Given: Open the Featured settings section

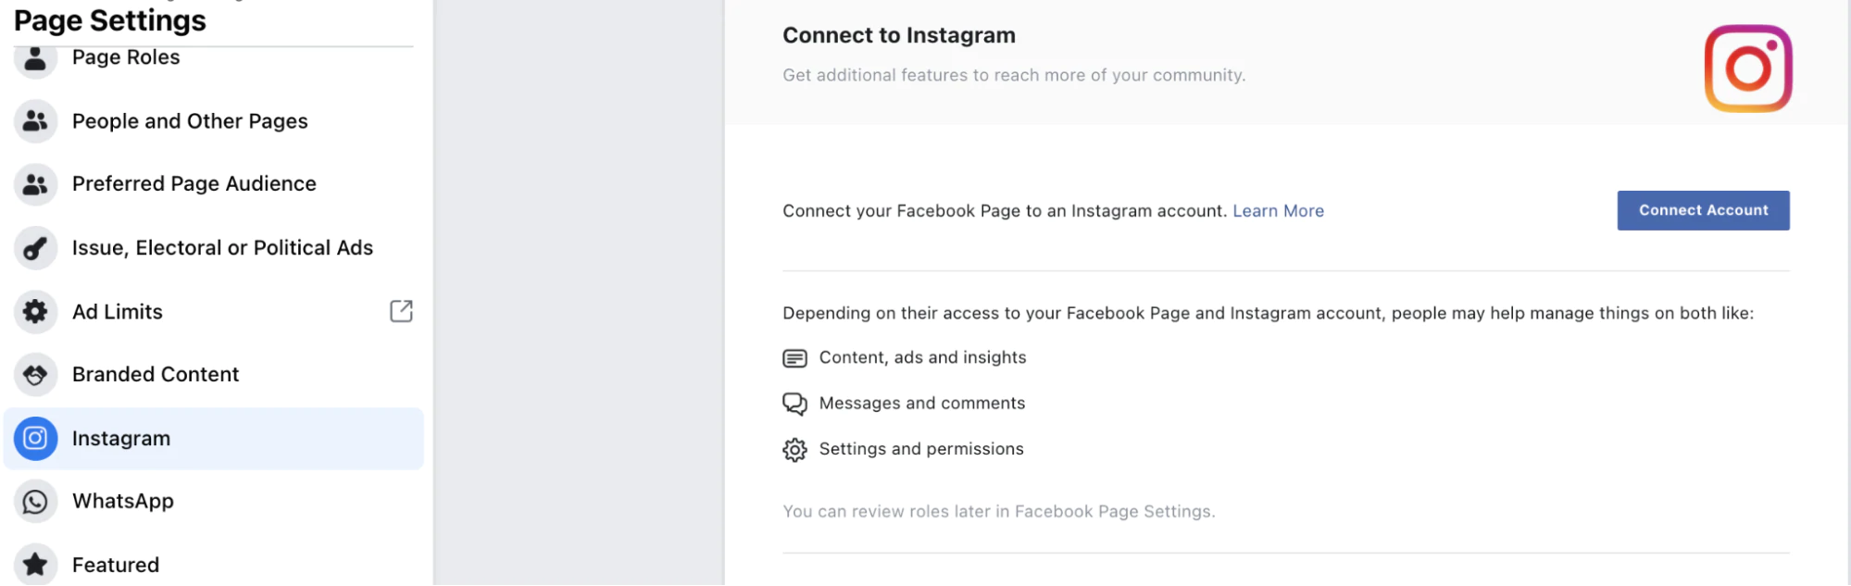Looking at the screenshot, I should [x=116, y=565].
